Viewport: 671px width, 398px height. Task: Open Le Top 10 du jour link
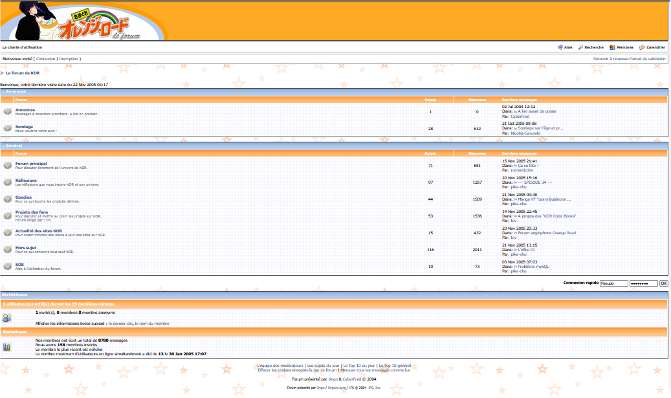(x=359, y=366)
